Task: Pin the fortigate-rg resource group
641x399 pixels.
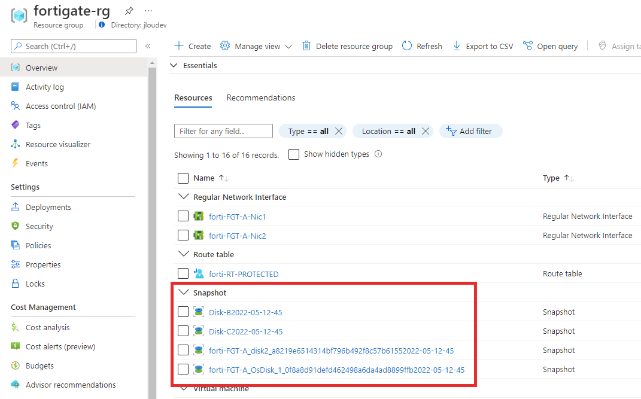Action: pyautogui.click(x=129, y=11)
